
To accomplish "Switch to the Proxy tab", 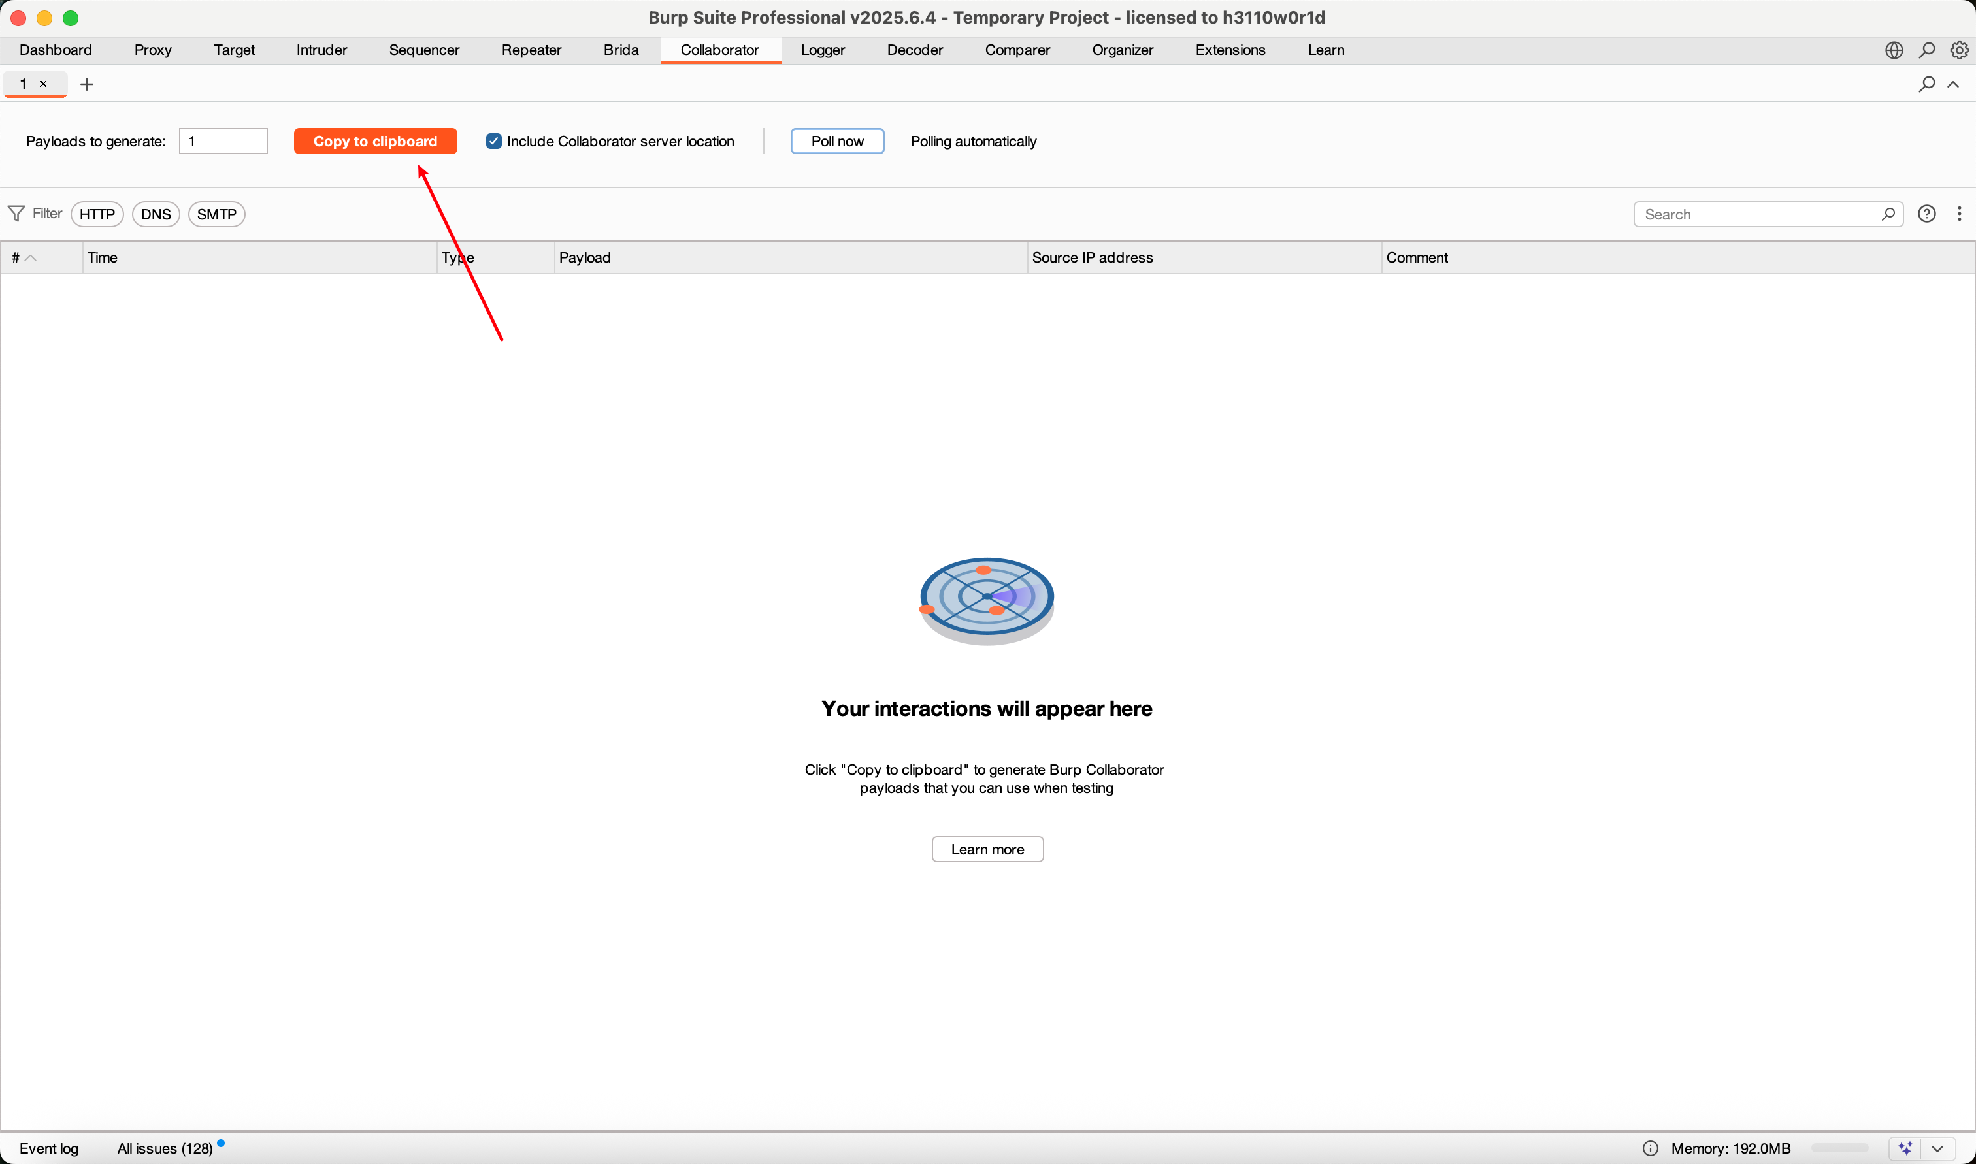I will pos(153,50).
